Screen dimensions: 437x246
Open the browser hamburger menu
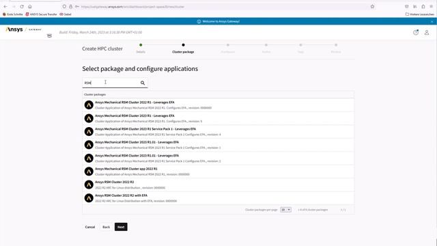click(431, 6)
